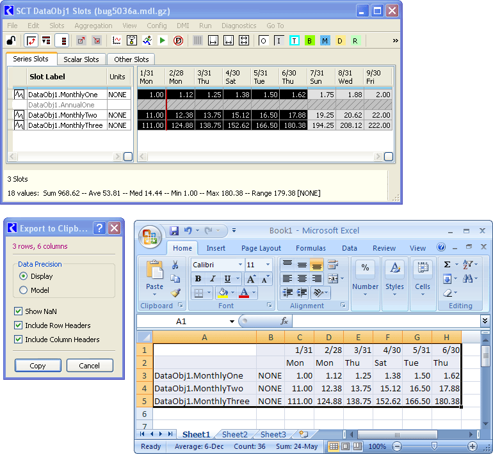The height and width of the screenshot is (454, 493).
Task: Open the Aggregation menu in SCT window
Action: (93, 26)
